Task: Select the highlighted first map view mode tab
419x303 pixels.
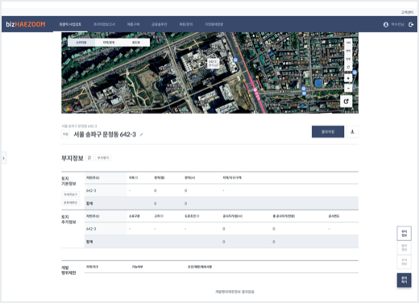Action: 81,43
